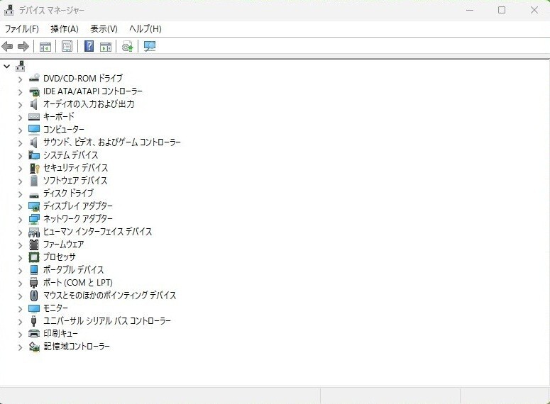Screen dimensions: 550x404
Task: Minimize the デバイス マネージャー window
Action: click(470, 10)
